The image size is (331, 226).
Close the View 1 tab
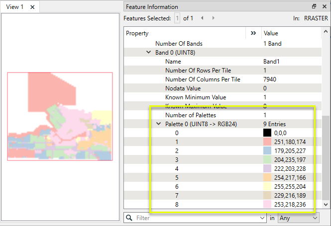pos(32,7)
